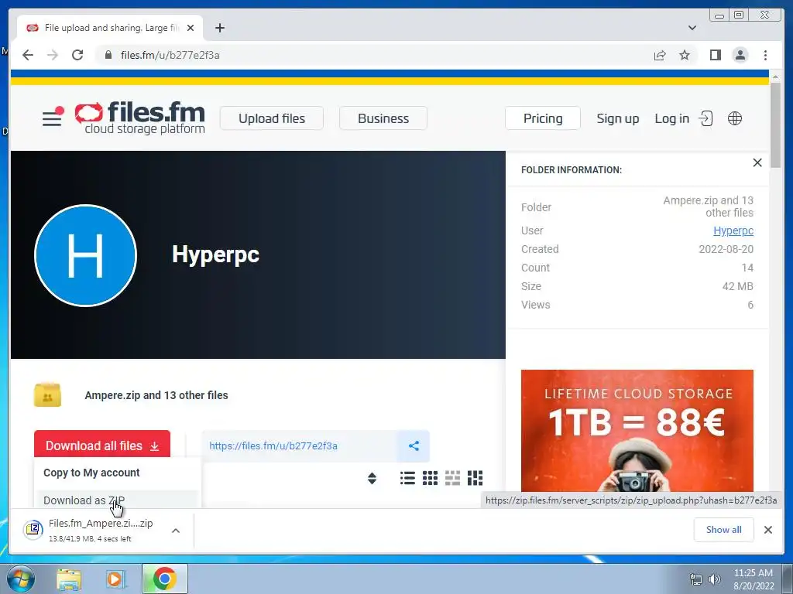Click the system clock
This screenshot has height=594, width=793.
[x=754, y=579]
